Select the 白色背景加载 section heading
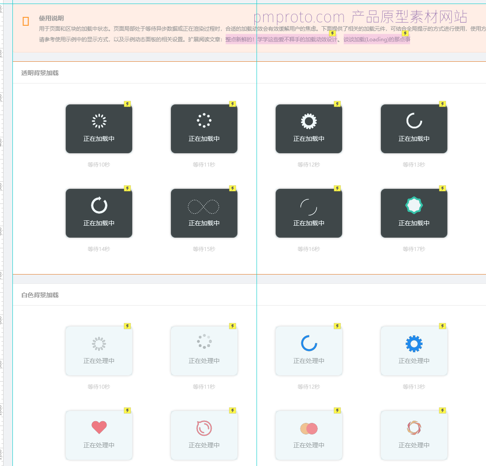 (40, 295)
